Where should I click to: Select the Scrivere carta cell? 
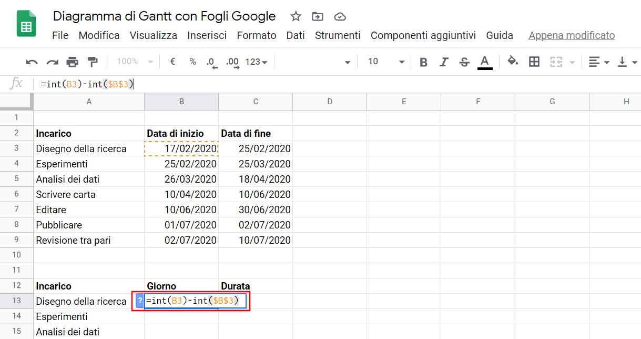pos(89,194)
